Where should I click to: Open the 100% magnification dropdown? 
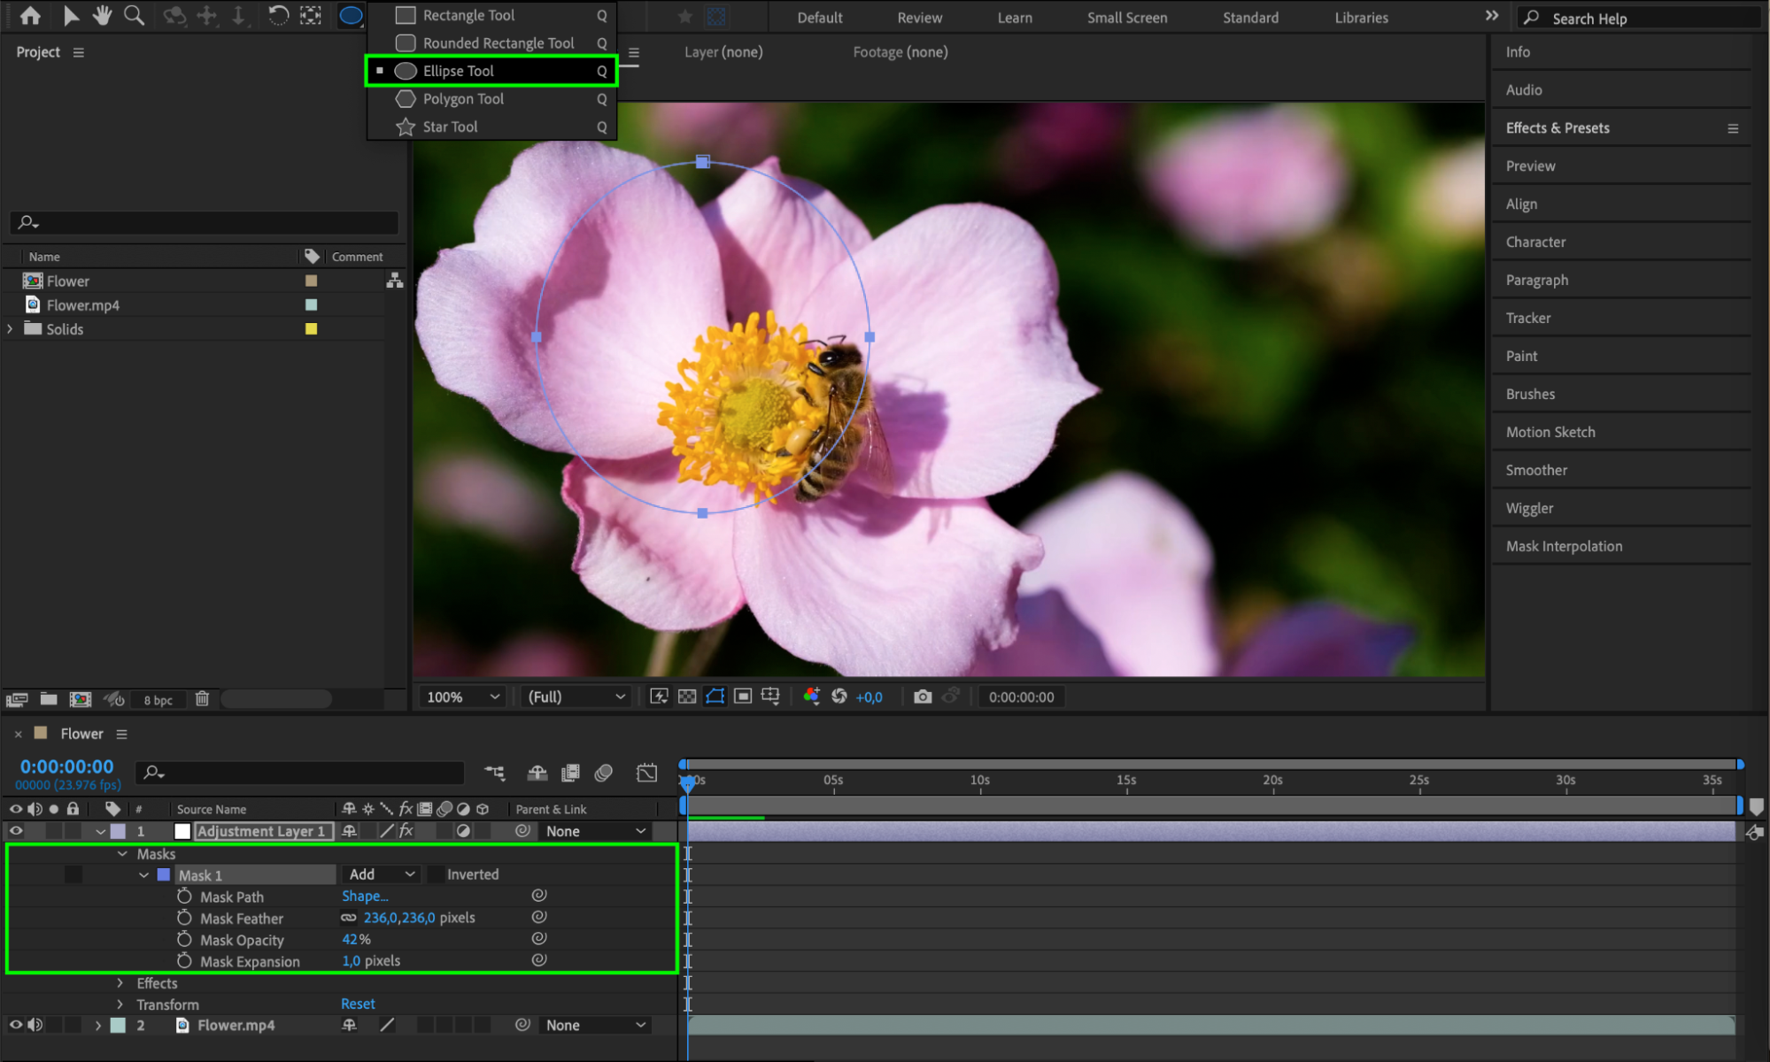point(463,696)
